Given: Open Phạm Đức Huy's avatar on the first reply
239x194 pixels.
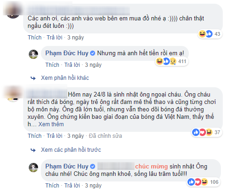Looking at the screenshot, I should (x=33, y=54).
